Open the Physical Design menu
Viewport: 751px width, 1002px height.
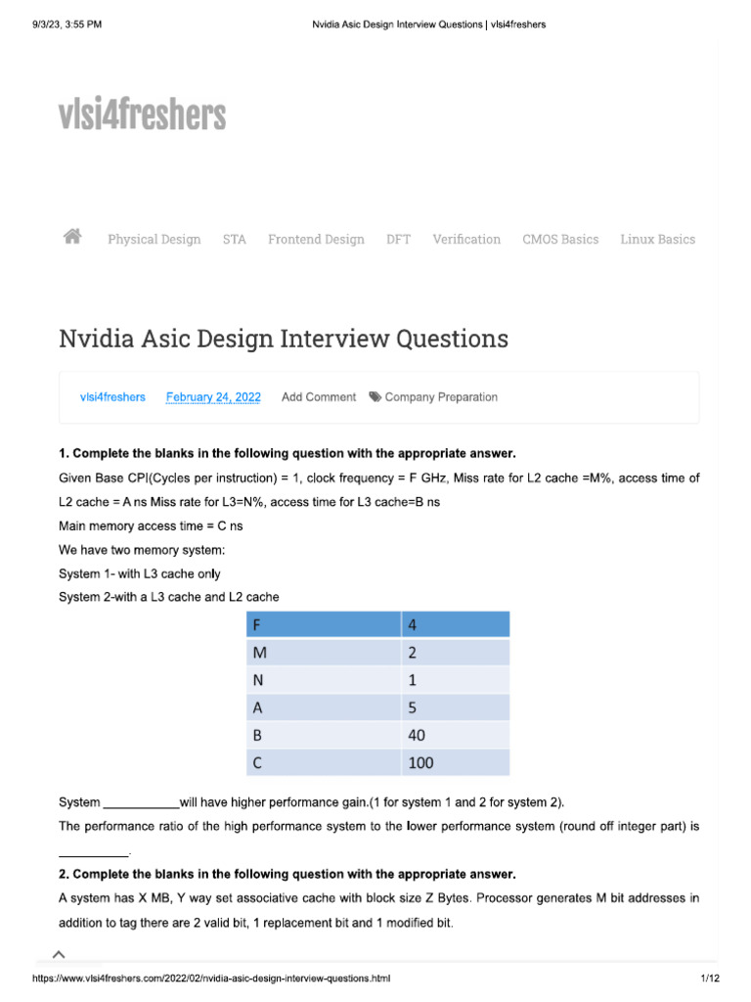154,239
